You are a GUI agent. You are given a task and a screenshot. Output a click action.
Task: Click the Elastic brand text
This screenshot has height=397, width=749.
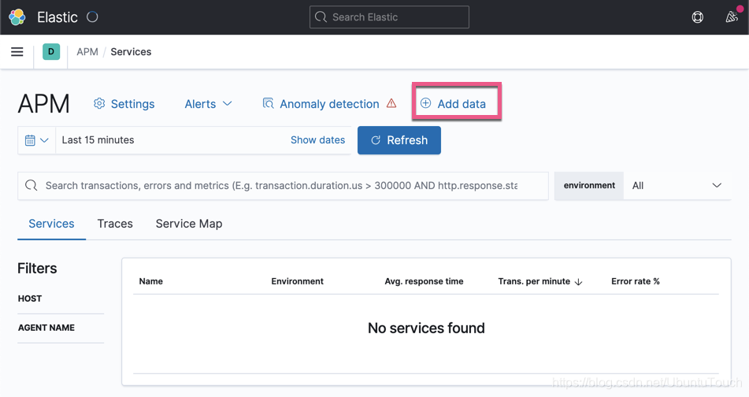tap(57, 17)
